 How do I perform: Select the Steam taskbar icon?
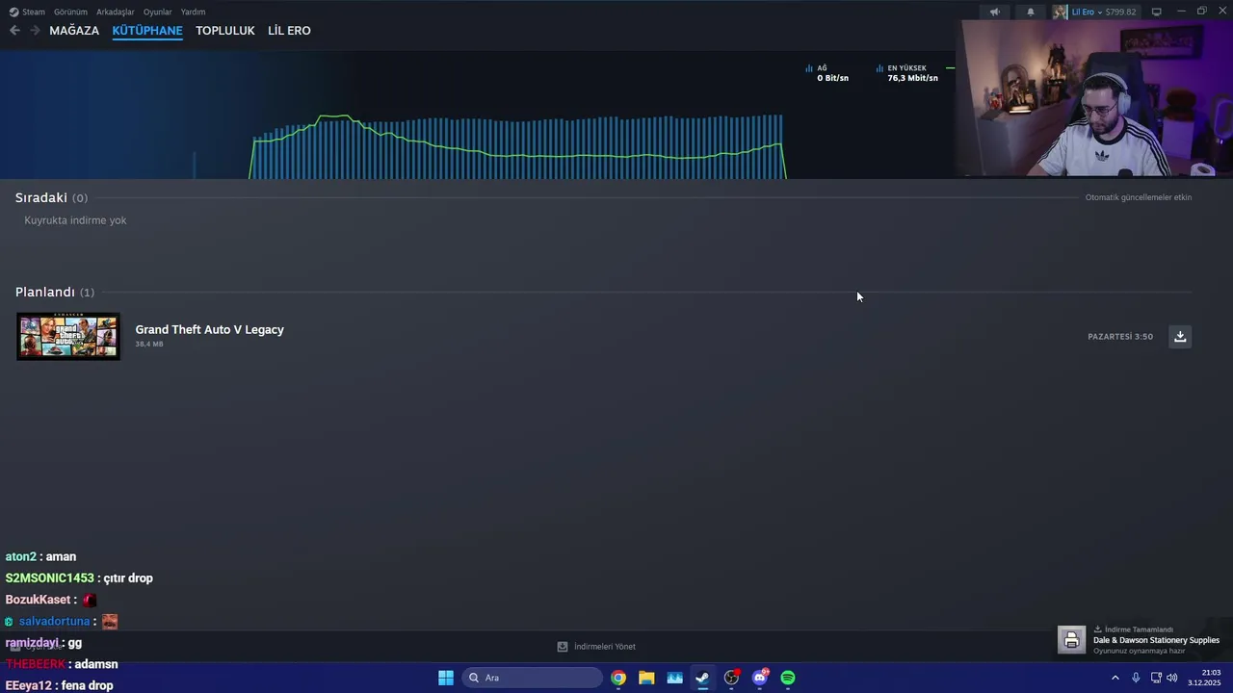pyautogui.click(x=703, y=678)
